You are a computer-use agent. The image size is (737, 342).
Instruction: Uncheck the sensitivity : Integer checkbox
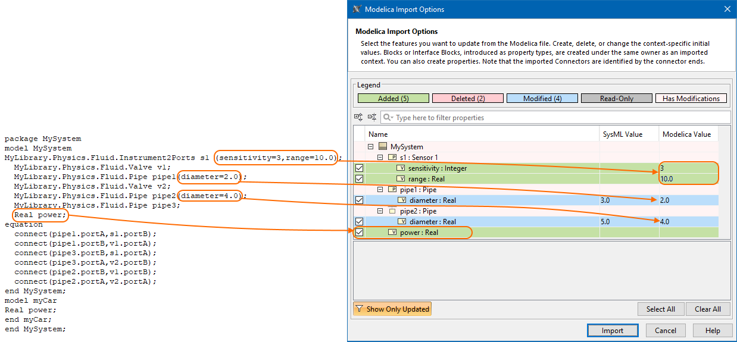click(x=359, y=168)
